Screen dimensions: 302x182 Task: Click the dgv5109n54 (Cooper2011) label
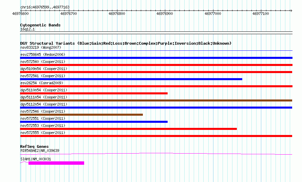point(44,69)
